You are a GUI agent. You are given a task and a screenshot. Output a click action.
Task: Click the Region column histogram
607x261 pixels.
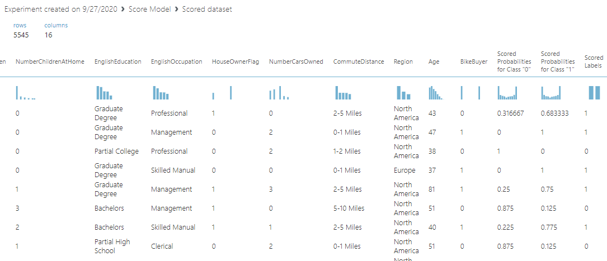[x=403, y=93]
